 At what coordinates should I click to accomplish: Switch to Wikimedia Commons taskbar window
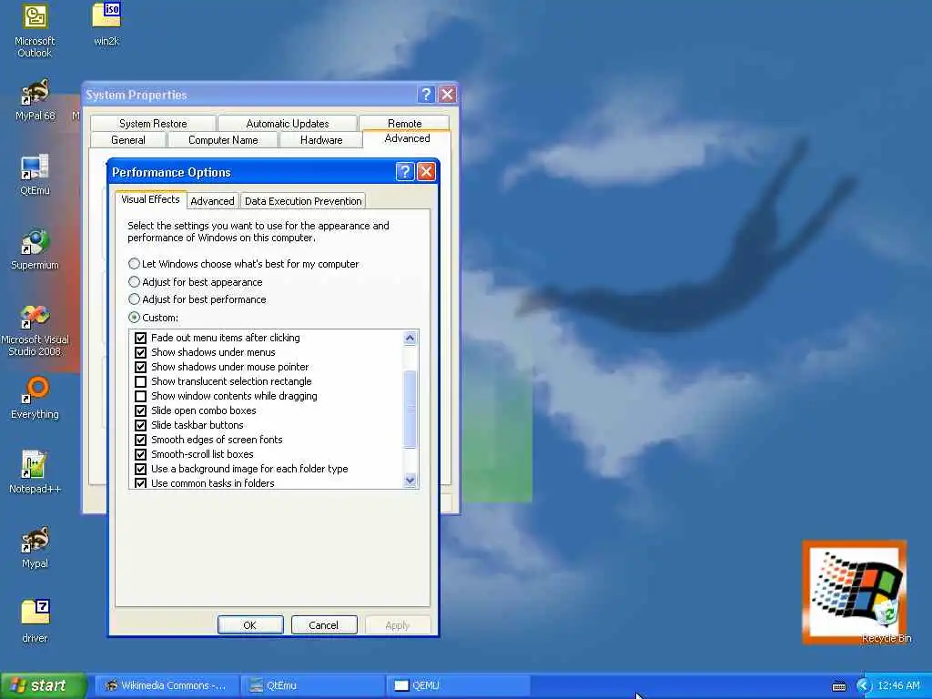[x=167, y=685]
